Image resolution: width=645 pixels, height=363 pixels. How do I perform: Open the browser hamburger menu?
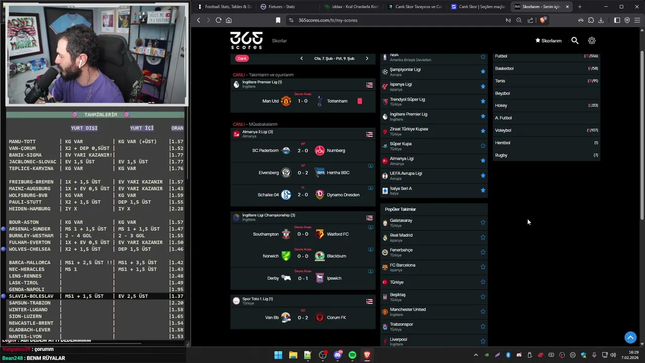(637, 20)
